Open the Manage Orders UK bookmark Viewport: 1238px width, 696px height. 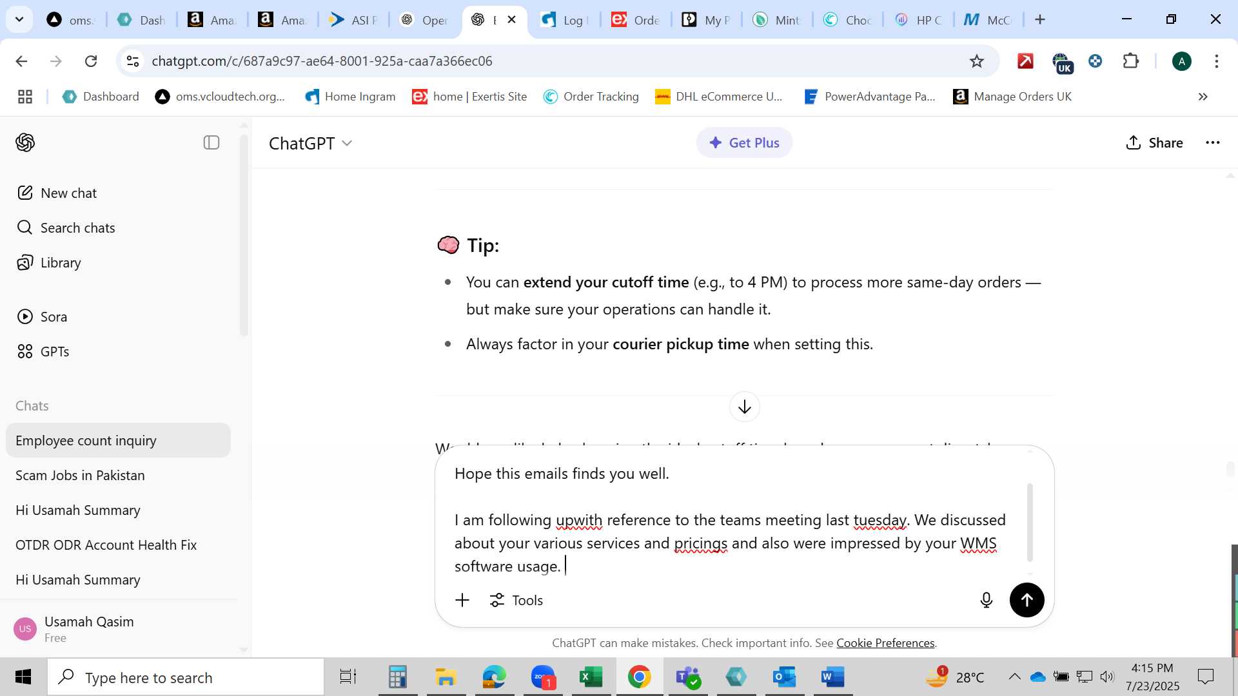tap(1013, 97)
